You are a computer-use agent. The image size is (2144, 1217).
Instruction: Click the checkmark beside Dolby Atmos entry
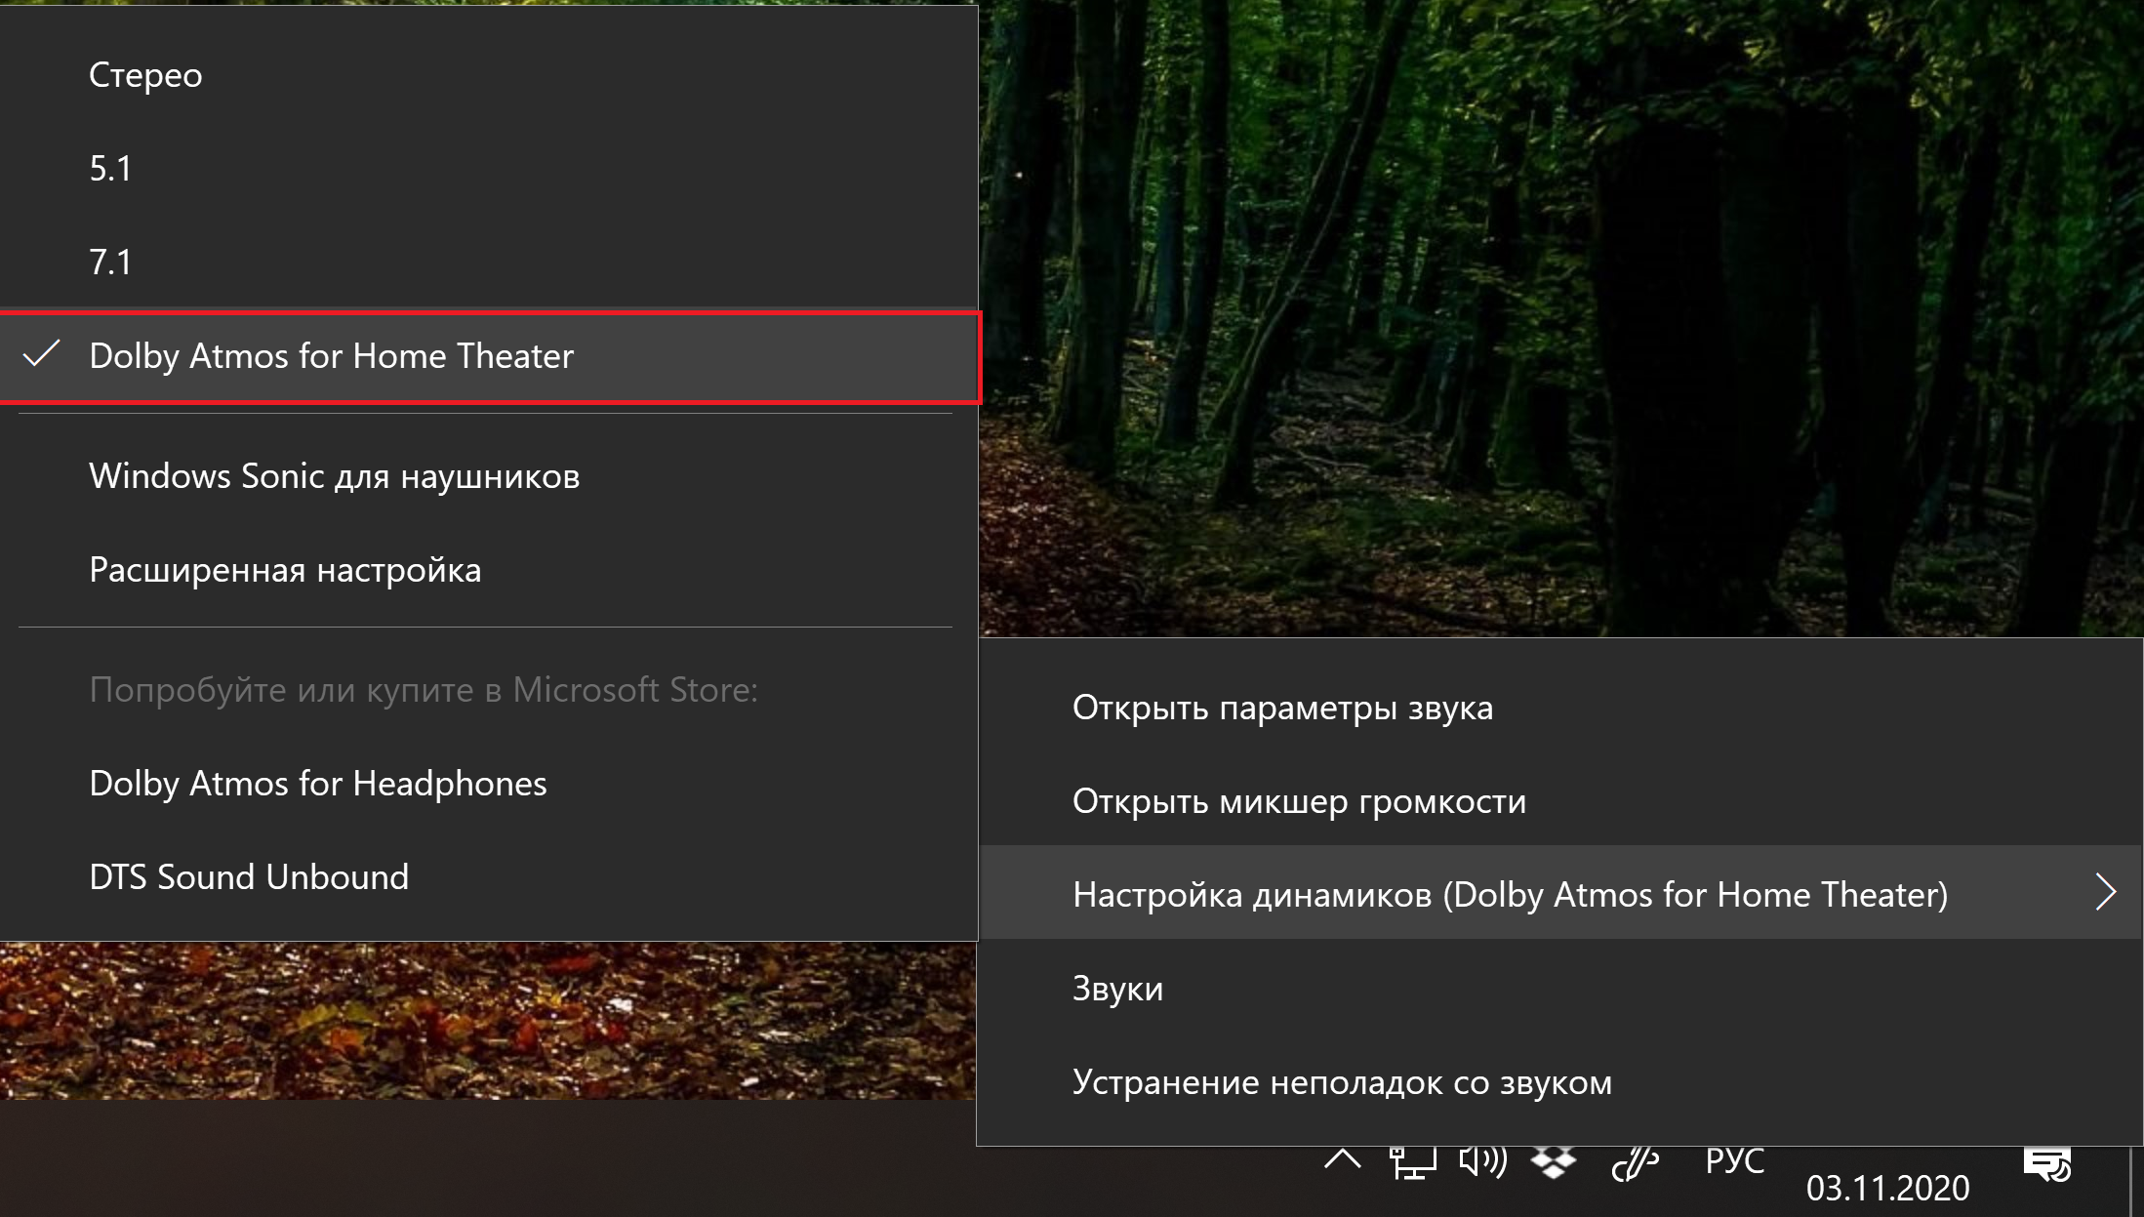point(42,355)
